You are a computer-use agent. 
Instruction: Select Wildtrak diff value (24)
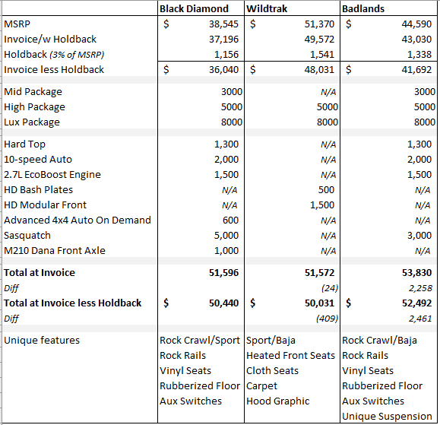tap(330, 288)
